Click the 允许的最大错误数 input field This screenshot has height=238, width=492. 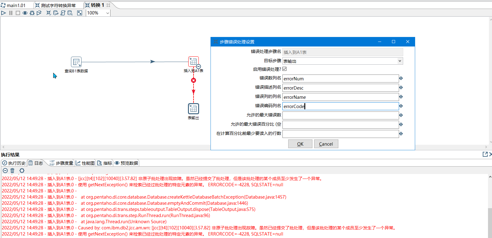tap(340, 115)
